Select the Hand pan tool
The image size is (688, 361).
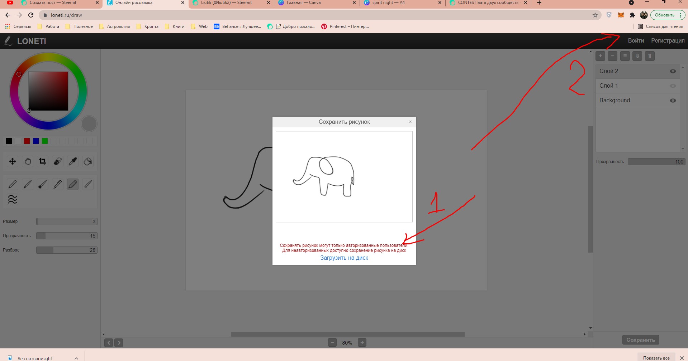28,161
